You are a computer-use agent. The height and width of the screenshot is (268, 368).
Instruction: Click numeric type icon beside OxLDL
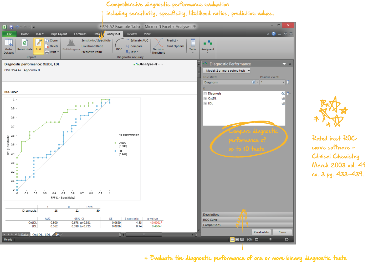283,98
